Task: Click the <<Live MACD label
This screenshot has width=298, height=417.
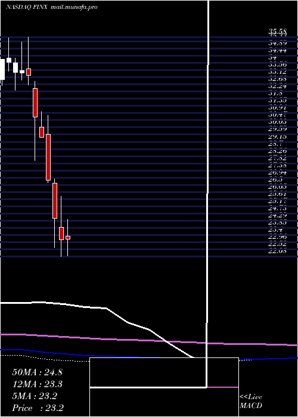Action: 251,402
